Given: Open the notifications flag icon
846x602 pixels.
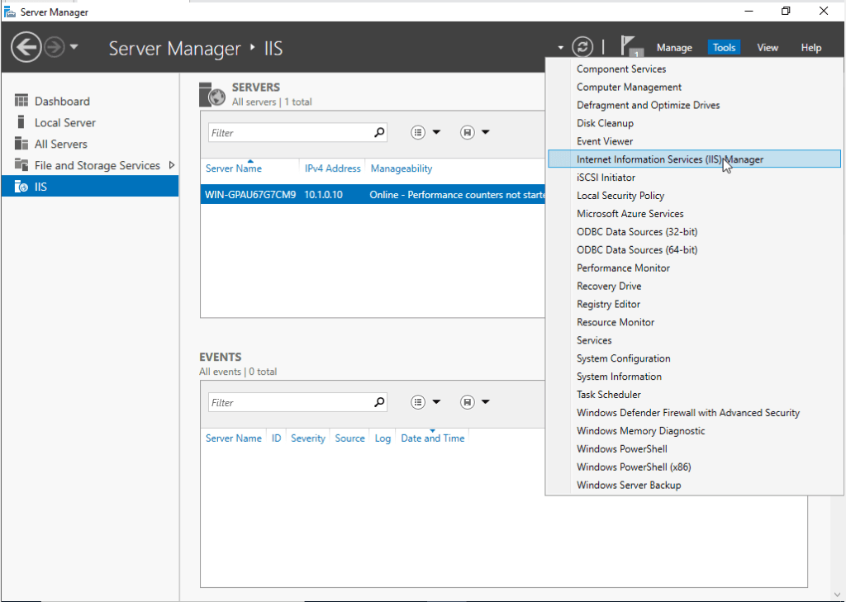Looking at the screenshot, I should point(630,46).
